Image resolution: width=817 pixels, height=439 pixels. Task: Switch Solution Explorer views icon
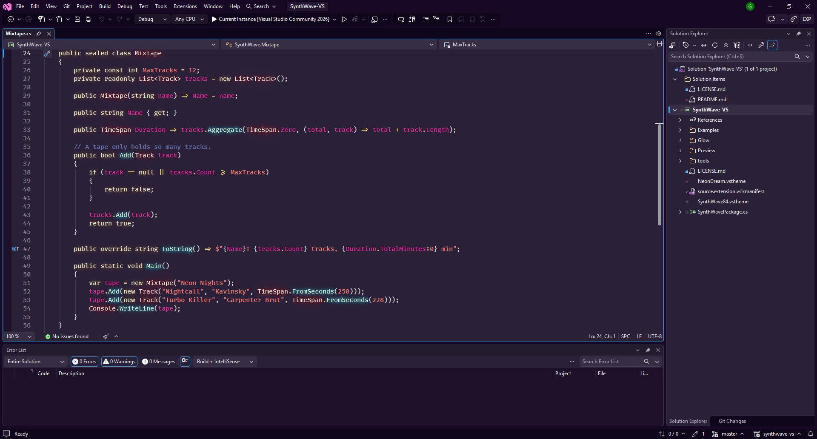tap(673, 45)
